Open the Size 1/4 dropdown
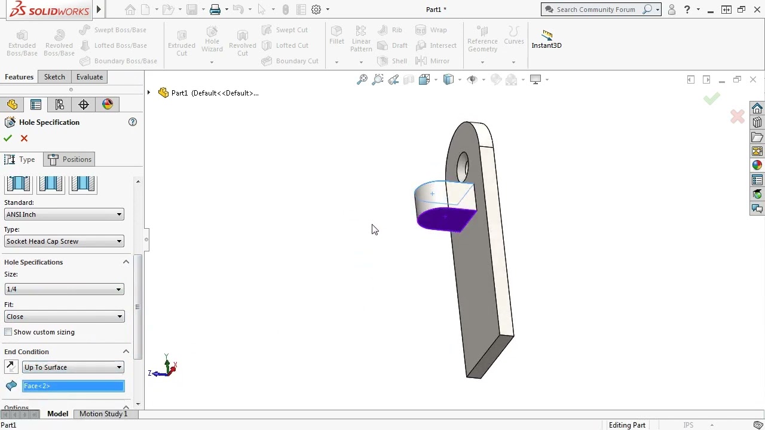This screenshot has height=430, width=765. pos(64,289)
